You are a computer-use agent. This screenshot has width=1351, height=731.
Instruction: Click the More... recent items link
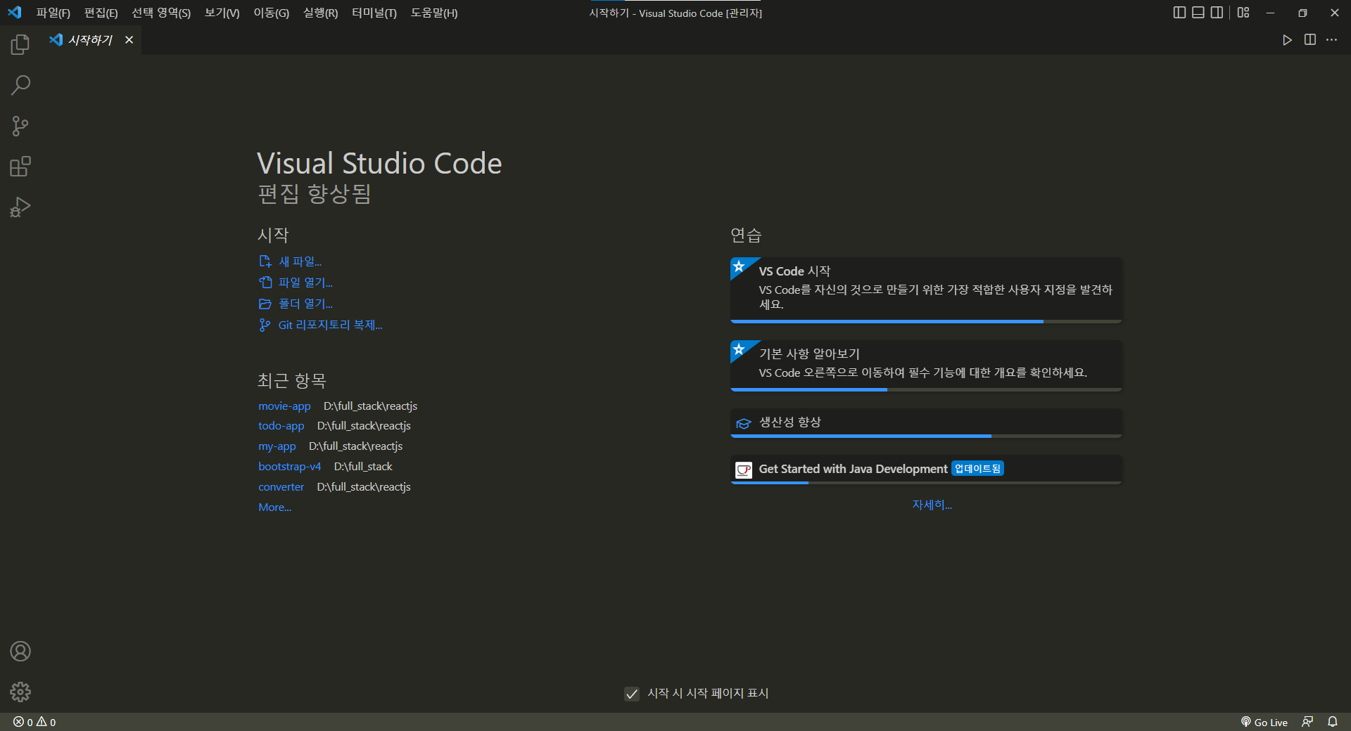click(x=275, y=507)
